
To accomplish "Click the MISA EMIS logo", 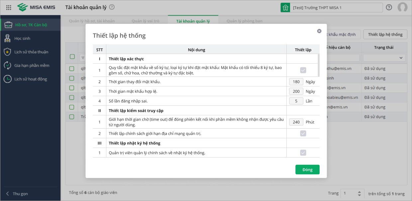I will click(x=37, y=7).
